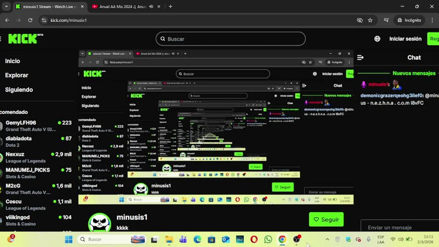This screenshot has width=439, height=247.
Task: Toggle volume speaker in system tray
Action: point(401,239)
